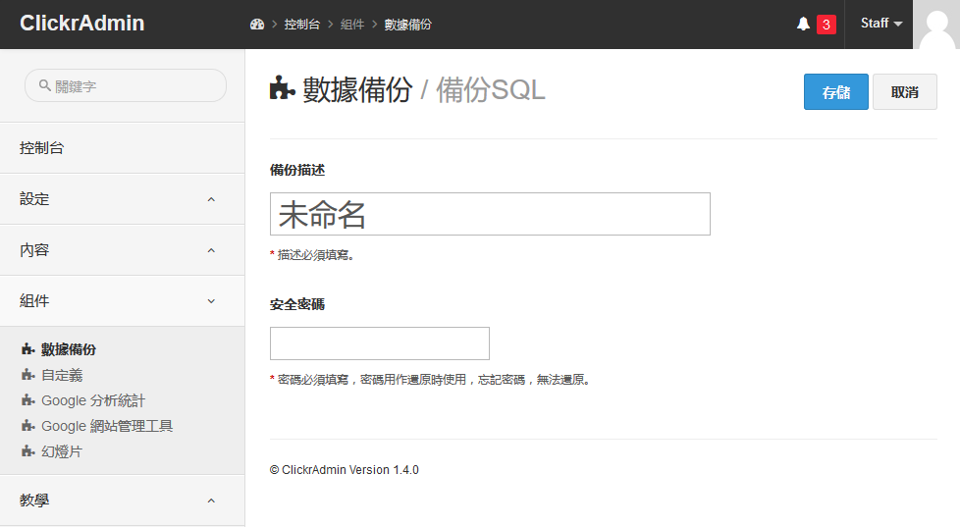The width and height of the screenshot is (960, 527).
Task: Open the Staff user dropdown
Action: (x=881, y=24)
